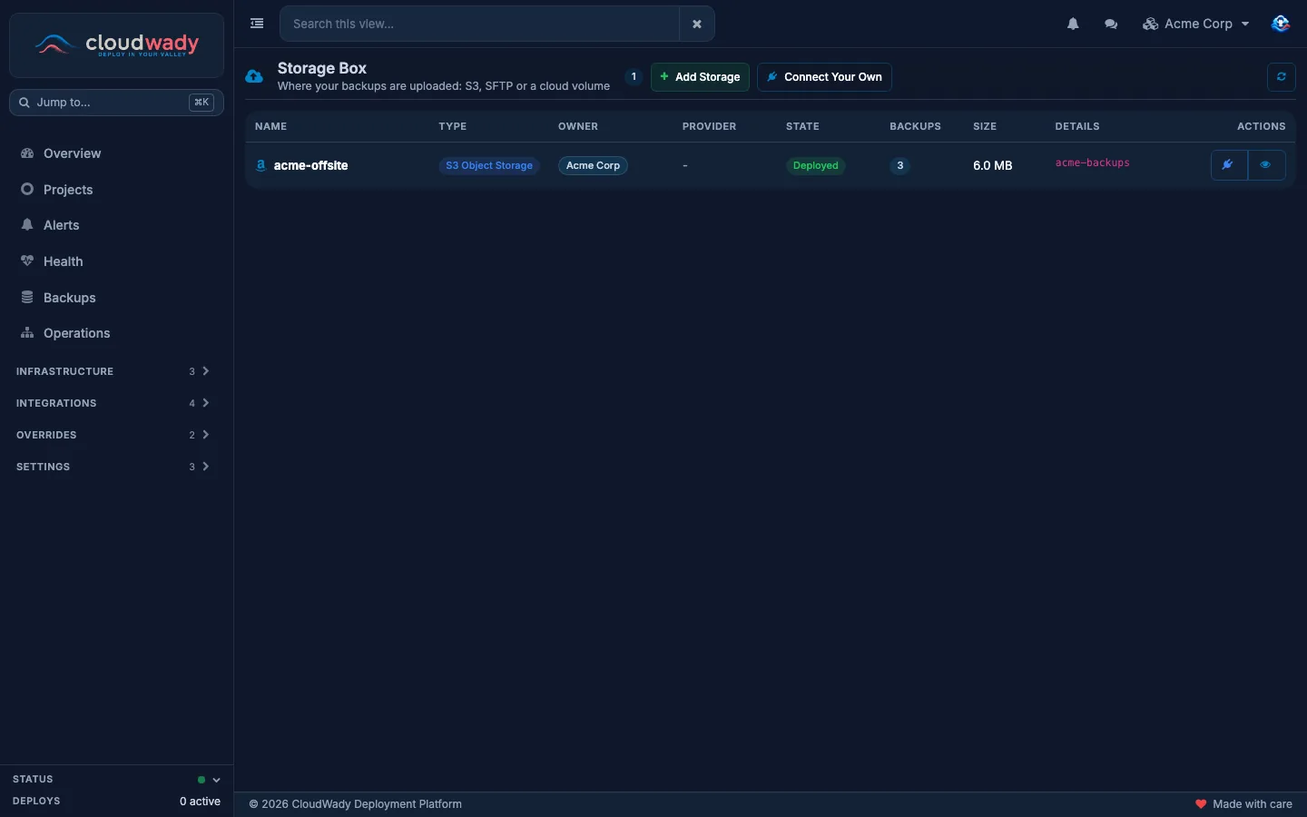Click the acme-backups details text
This screenshot has height=817, width=1307.
pos(1093,163)
